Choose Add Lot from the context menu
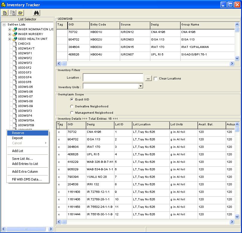The width and height of the screenshot is (242, 233). [x=28, y=151]
